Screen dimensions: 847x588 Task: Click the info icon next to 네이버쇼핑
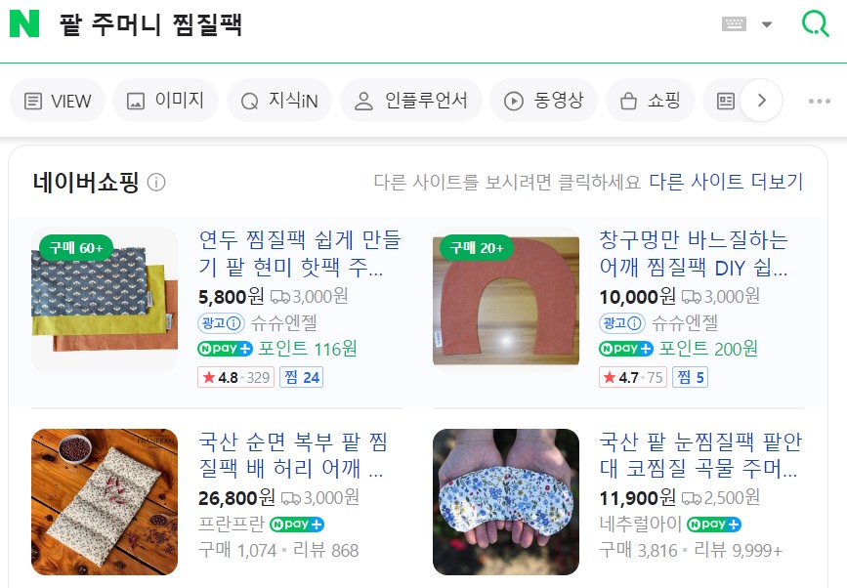tap(158, 183)
